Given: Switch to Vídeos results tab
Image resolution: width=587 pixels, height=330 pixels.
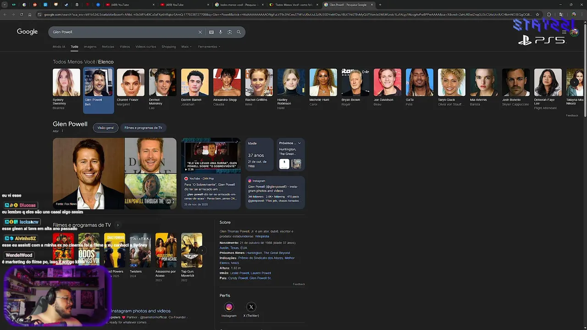Looking at the screenshot, I should coord(125,46).
